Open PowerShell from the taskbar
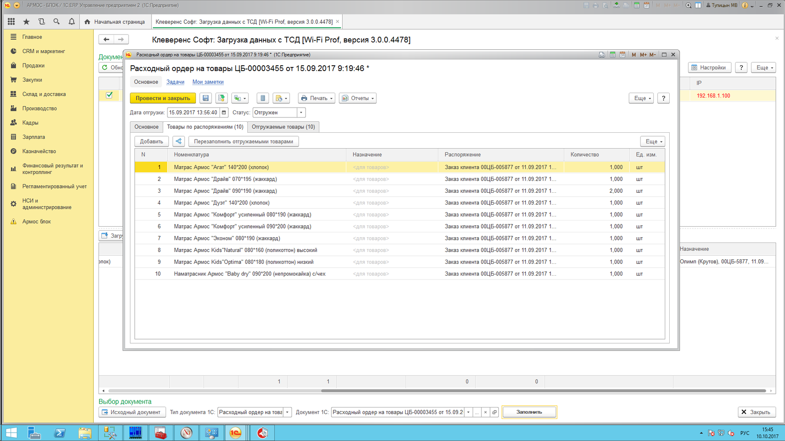The image size is (785, 441). pos(60,433)
